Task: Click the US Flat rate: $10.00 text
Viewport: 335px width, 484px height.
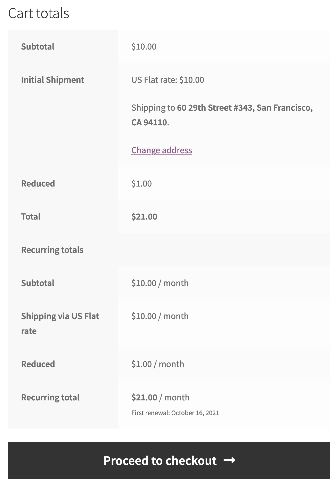Action: click(167, 80)
